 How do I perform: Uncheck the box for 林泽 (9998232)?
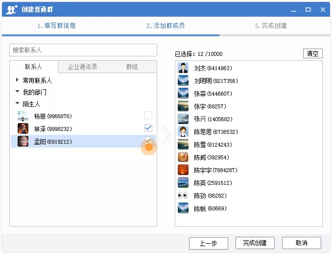(148, 128)
